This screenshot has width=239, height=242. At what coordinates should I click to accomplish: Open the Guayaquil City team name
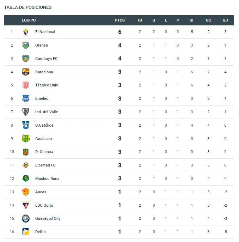[48, 219]
